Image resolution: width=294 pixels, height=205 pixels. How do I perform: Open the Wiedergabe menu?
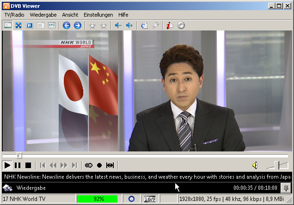coord(43,15)
